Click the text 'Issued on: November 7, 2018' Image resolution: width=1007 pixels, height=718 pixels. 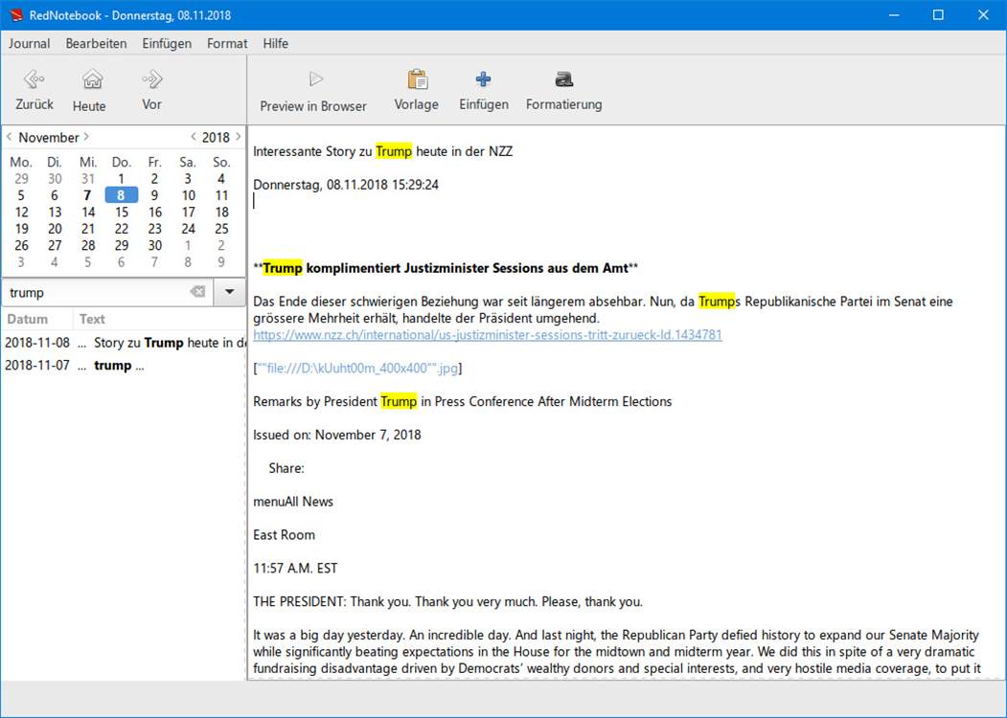tap(337, 435)
